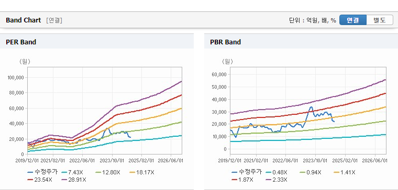Click the 단위 : 억원, 배, % text
Viewport: 398px width, 190px height.
coord(312,20)
